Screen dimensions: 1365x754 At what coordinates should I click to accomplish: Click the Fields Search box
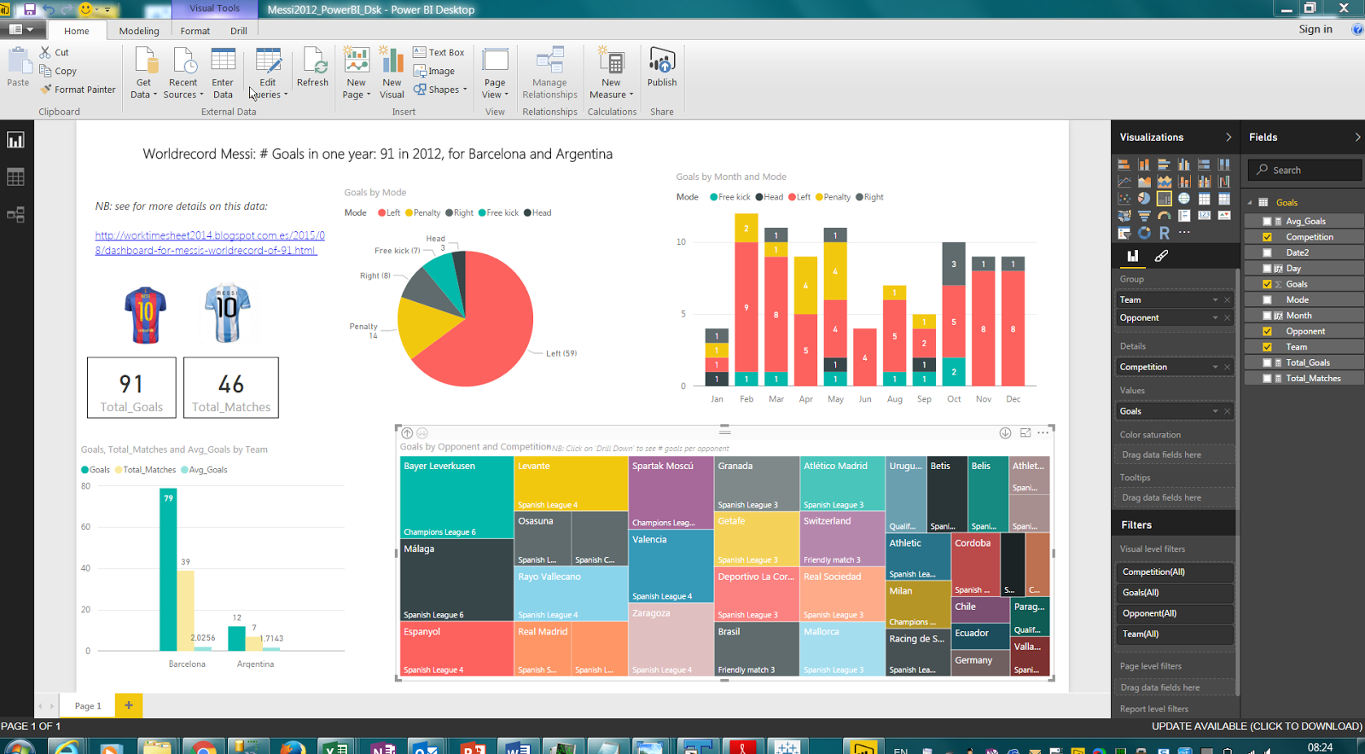click(x=1304, y=170)
